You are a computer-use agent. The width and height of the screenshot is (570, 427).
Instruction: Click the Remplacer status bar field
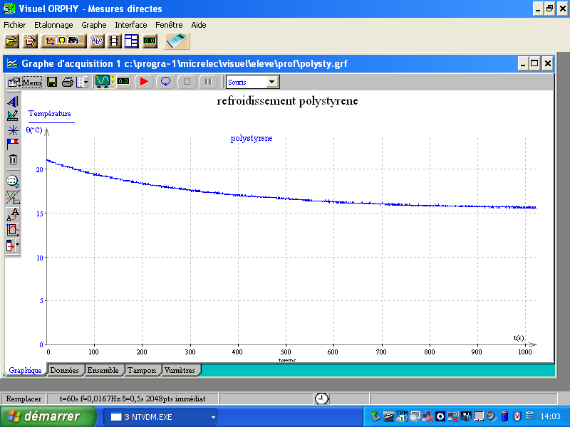[24, 399]
